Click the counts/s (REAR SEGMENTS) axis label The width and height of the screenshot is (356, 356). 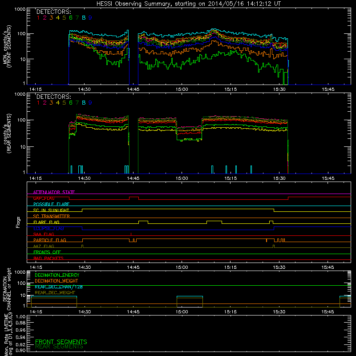click(7, 133)
